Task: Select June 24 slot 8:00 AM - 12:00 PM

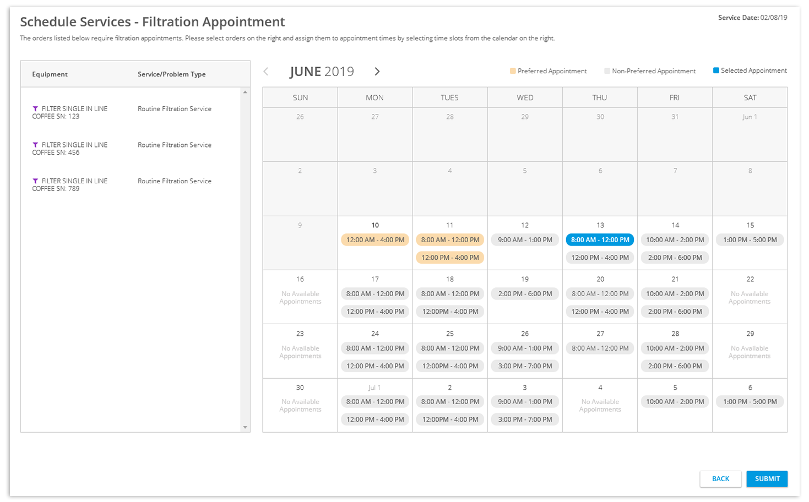Action: coord(375,348)
